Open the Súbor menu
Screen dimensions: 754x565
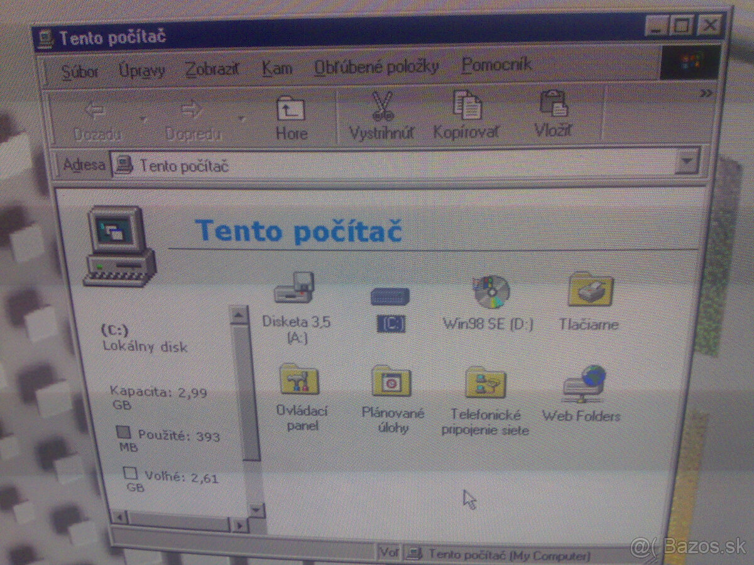pos(80,70)
